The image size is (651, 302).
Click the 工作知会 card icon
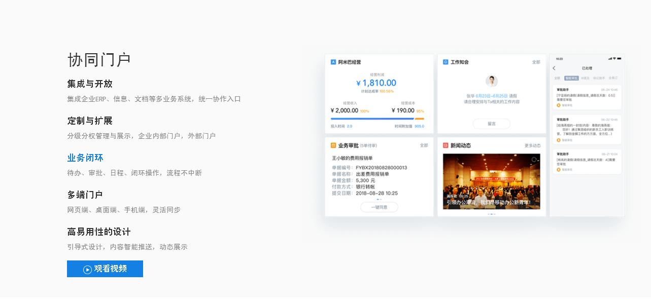pos(446,62)
